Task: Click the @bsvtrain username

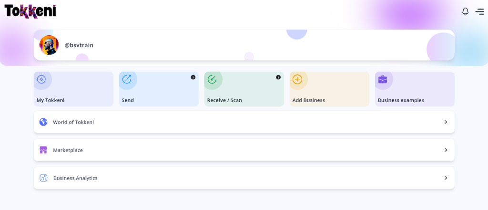Action: coord(79,45)
